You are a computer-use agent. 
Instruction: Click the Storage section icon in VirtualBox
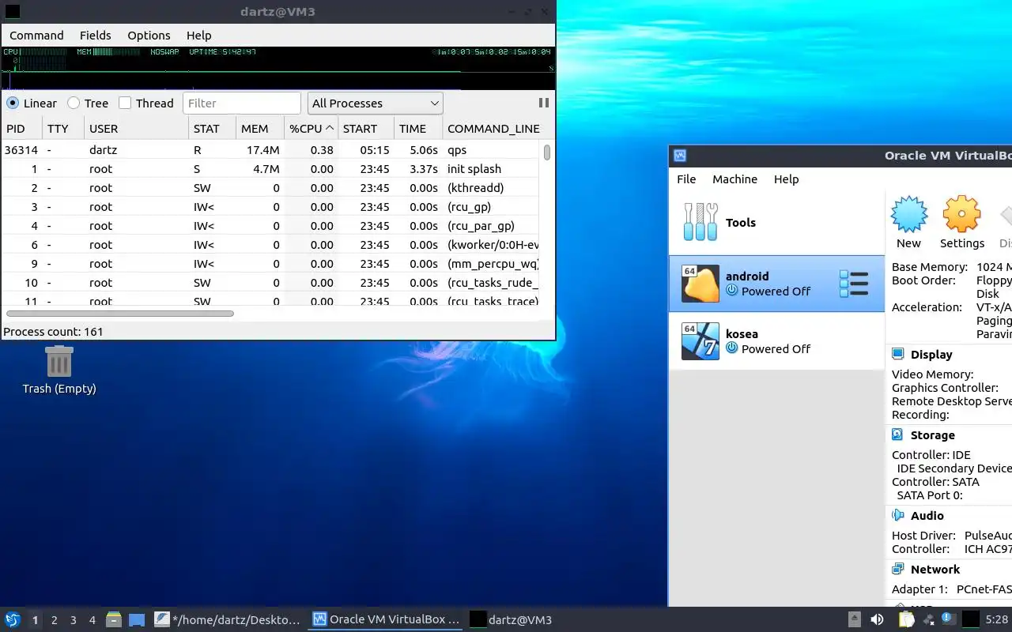coord(897,434)
